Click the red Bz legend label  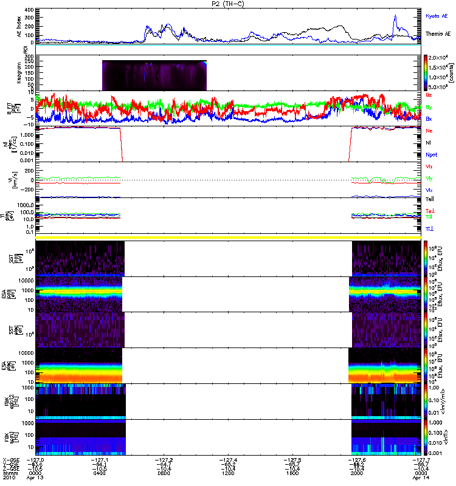[x=429, y=95]
